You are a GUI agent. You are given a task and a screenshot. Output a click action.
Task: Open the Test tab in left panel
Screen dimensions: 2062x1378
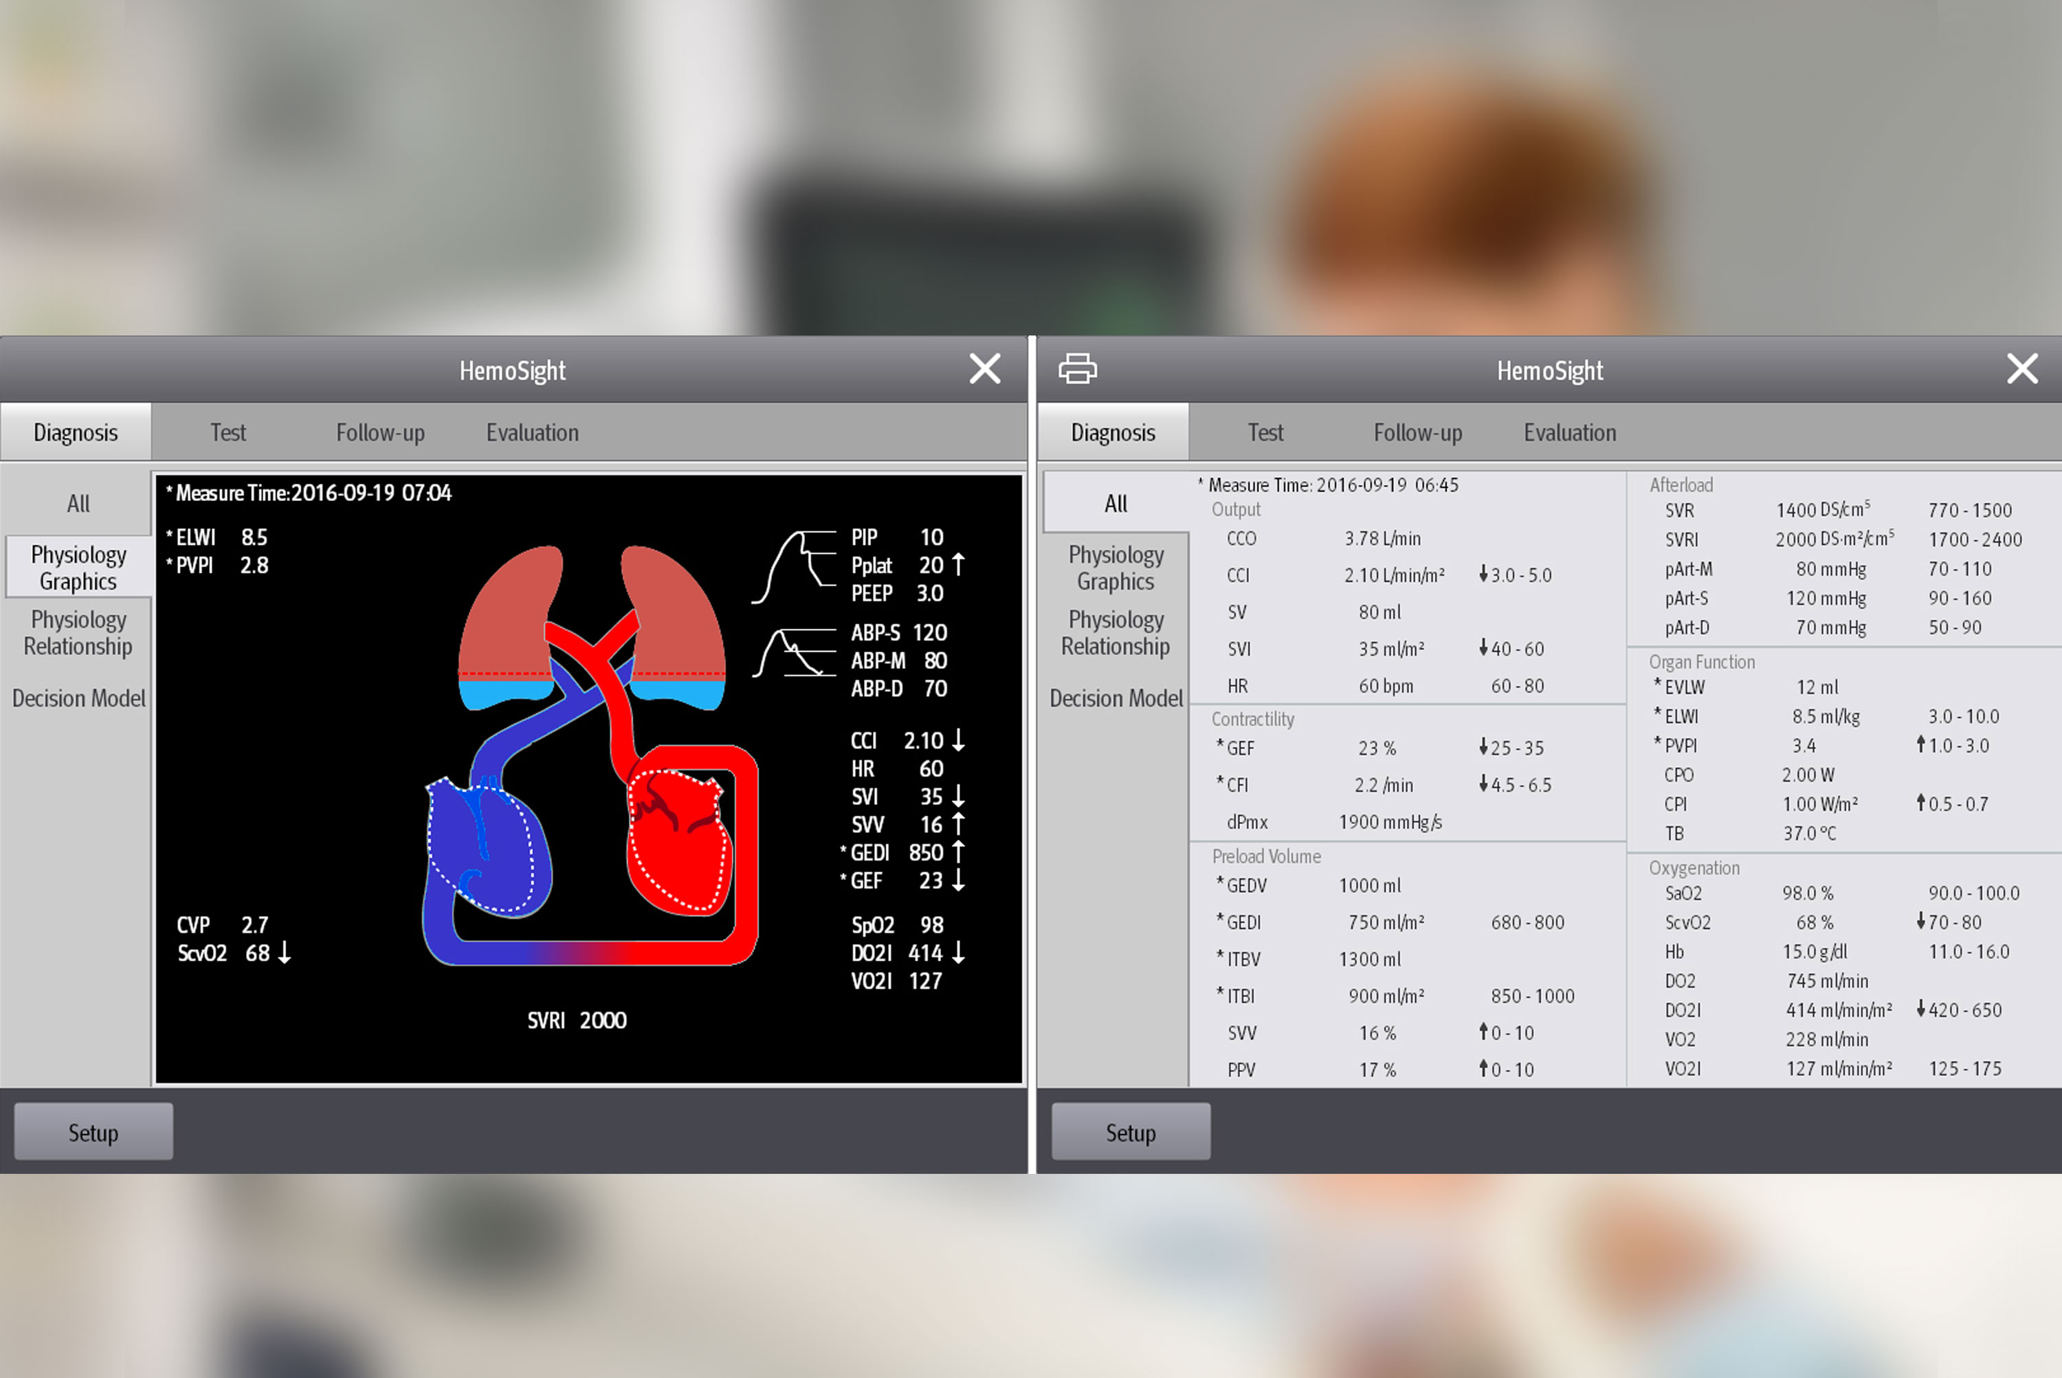click(x=228, y=432)
